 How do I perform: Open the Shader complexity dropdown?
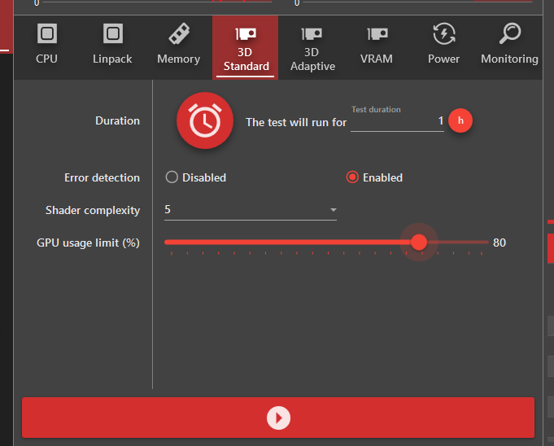[251, 209]
